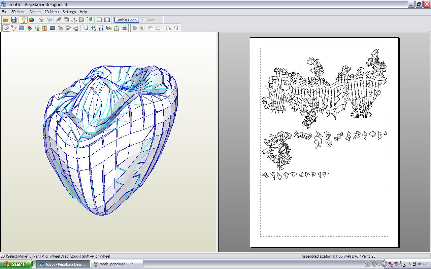Click the grouped squares icon
This screenshot has height=269, width=431.
[x=93, y=28]
